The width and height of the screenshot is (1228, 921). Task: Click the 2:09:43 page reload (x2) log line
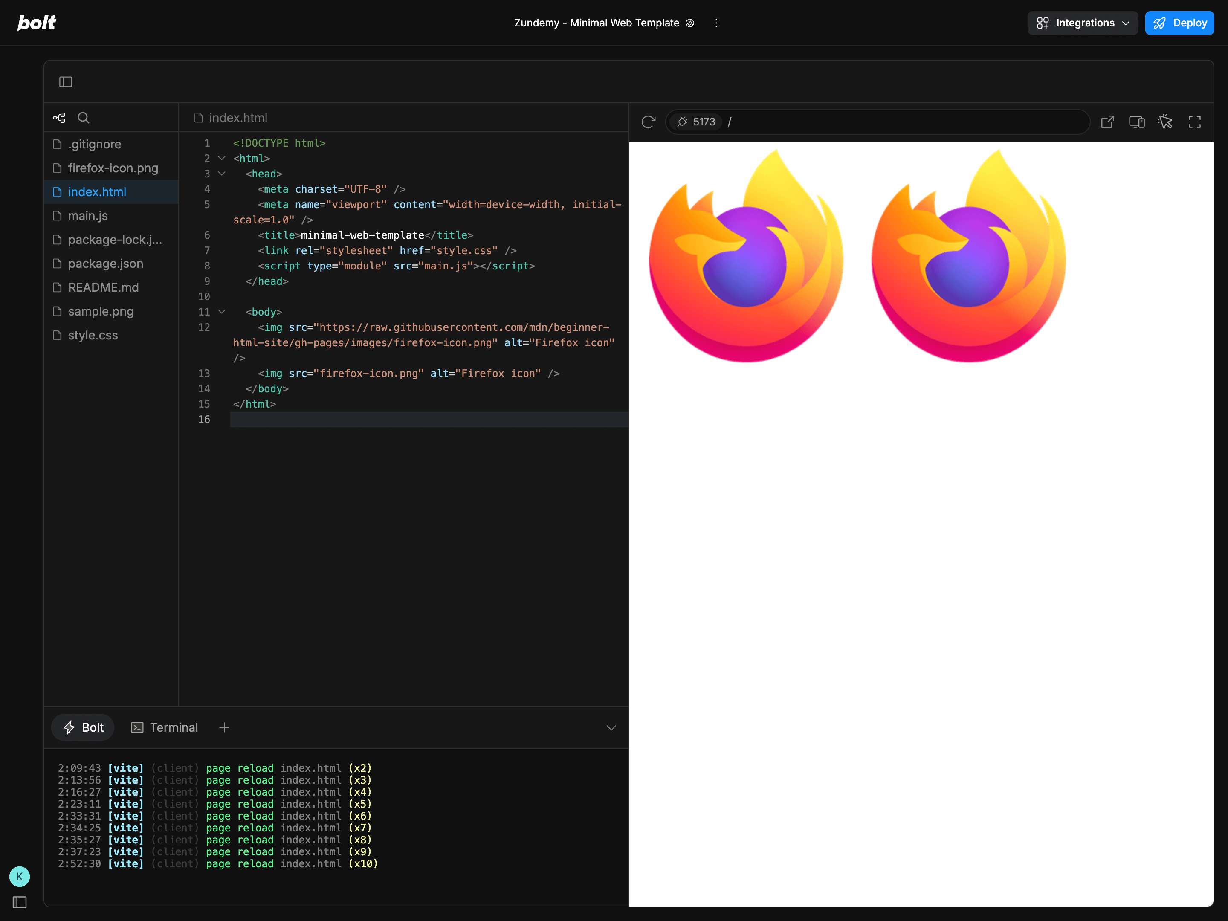(x=215, y=768)
